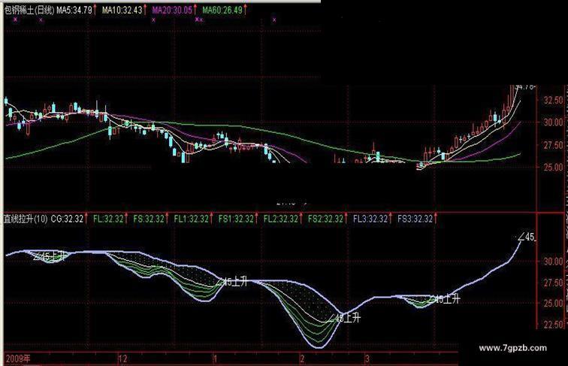The height and width of the screenshot is (366, 568).
Task: Click the month 2 marker on date axis
Action: pos(302,358)
